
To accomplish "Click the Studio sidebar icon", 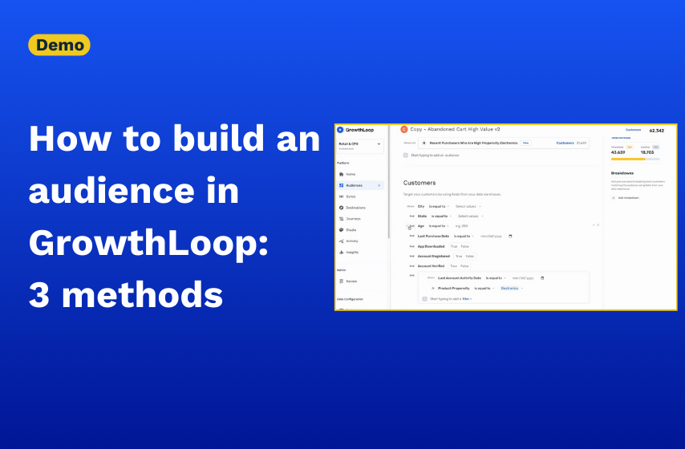I will [x=341, y=230].
